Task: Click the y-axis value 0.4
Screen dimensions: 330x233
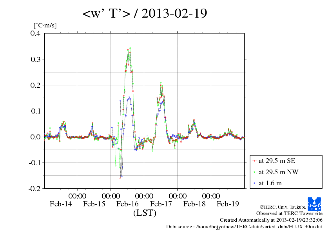Action: pyautogui.click(x=35, y=33)
